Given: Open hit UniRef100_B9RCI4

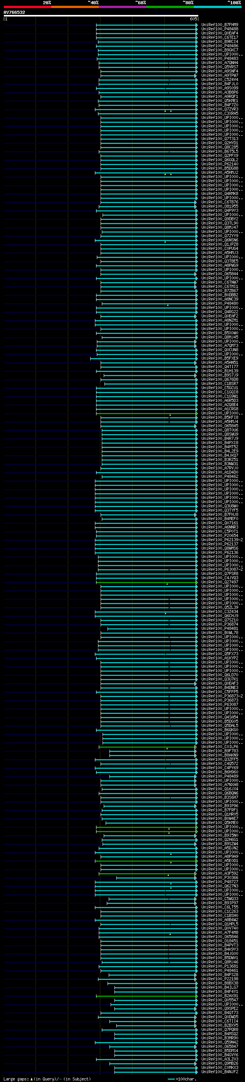Looking at the screenshot, I should [x=220, y=41].
